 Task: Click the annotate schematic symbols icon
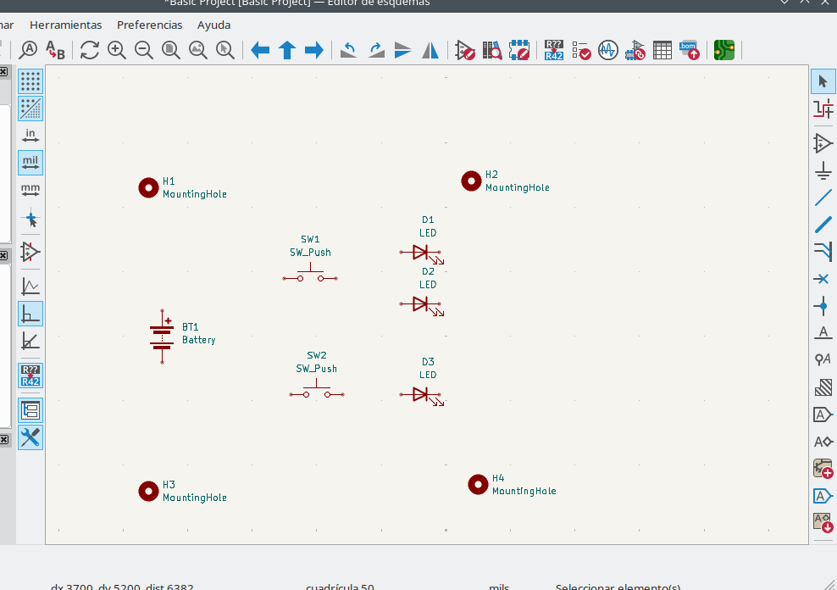click(x=554, y=50)
